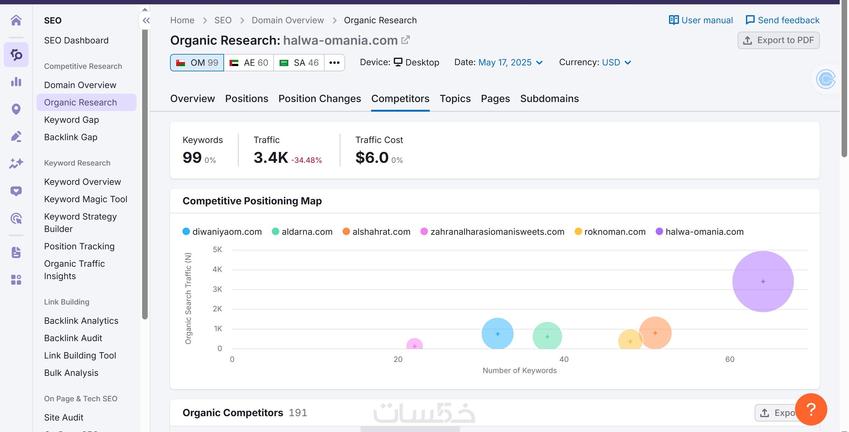
Task: Click the purple halwa-omania.com bubble in chart
Action: pyautogui.click(x=763, y=282)
